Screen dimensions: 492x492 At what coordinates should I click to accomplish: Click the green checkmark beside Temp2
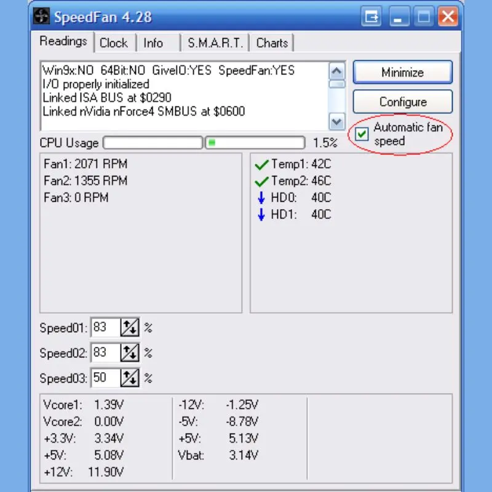click(x=261, y=181)
